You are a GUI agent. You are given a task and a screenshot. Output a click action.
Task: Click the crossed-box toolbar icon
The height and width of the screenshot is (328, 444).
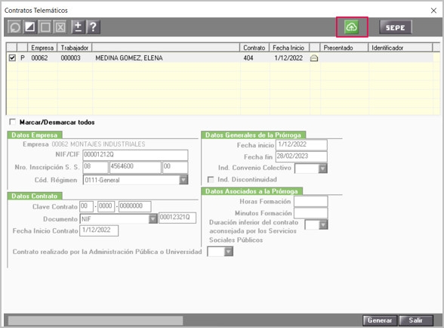60,27
